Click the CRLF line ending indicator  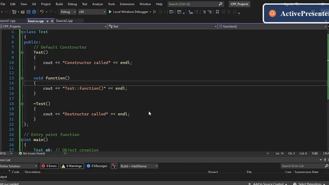[326, 153]
